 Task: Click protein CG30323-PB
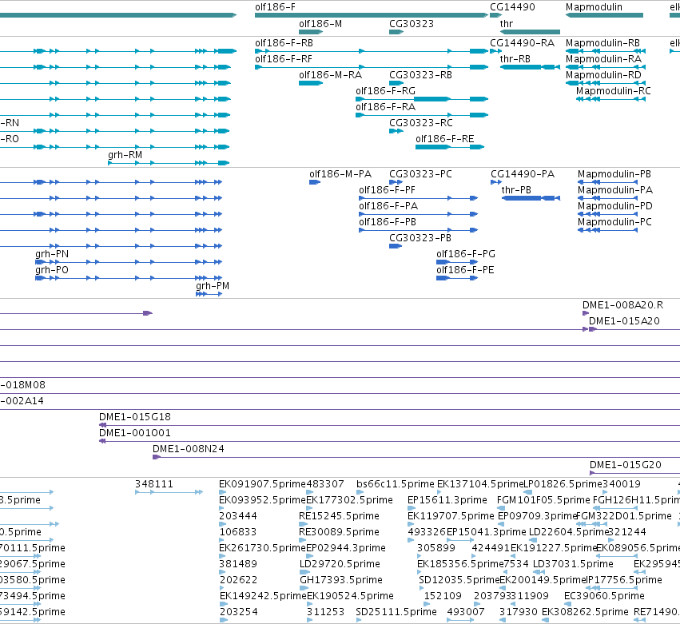coord(396,246)
